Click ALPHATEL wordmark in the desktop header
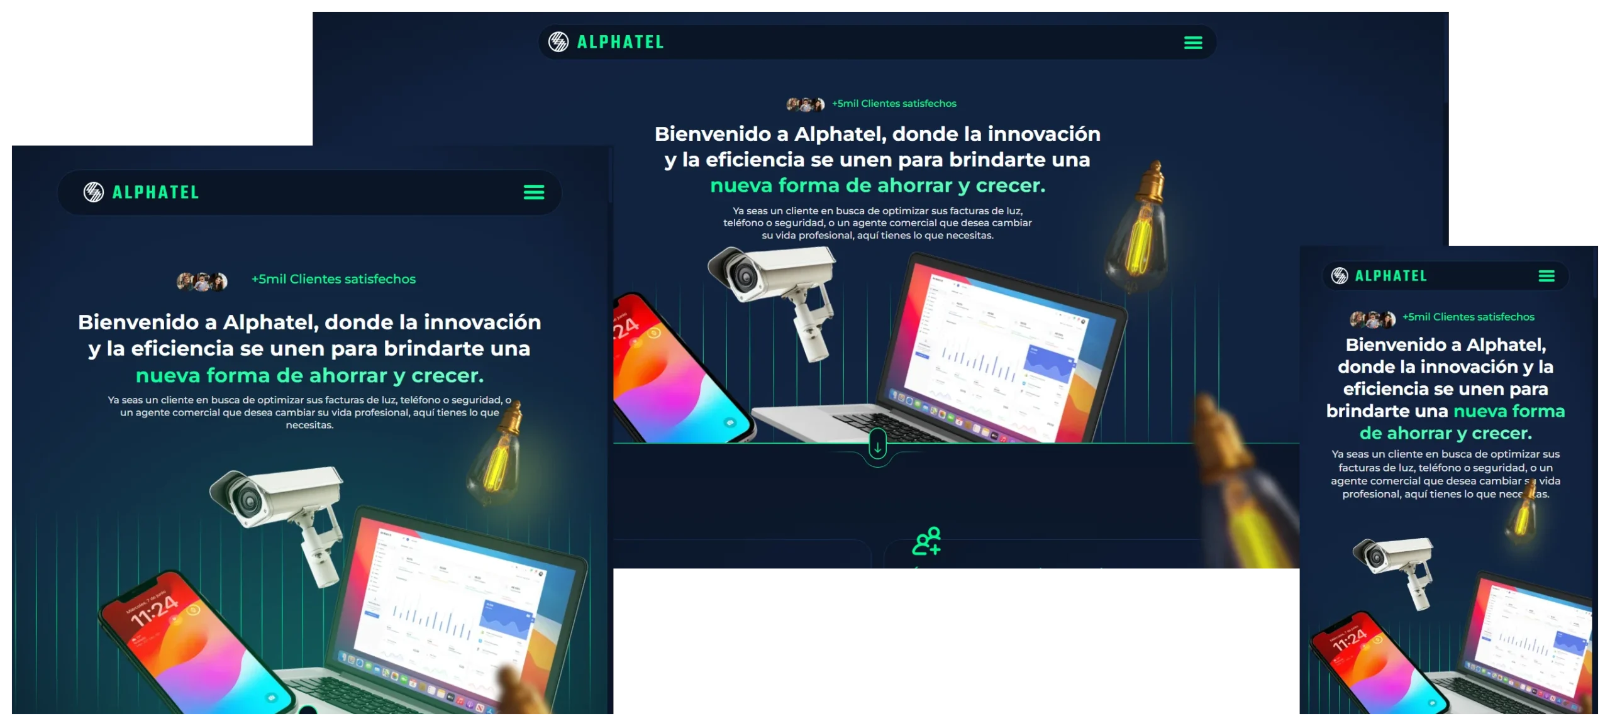Viewport: 1610px width, 726px height. pos(620,42)
